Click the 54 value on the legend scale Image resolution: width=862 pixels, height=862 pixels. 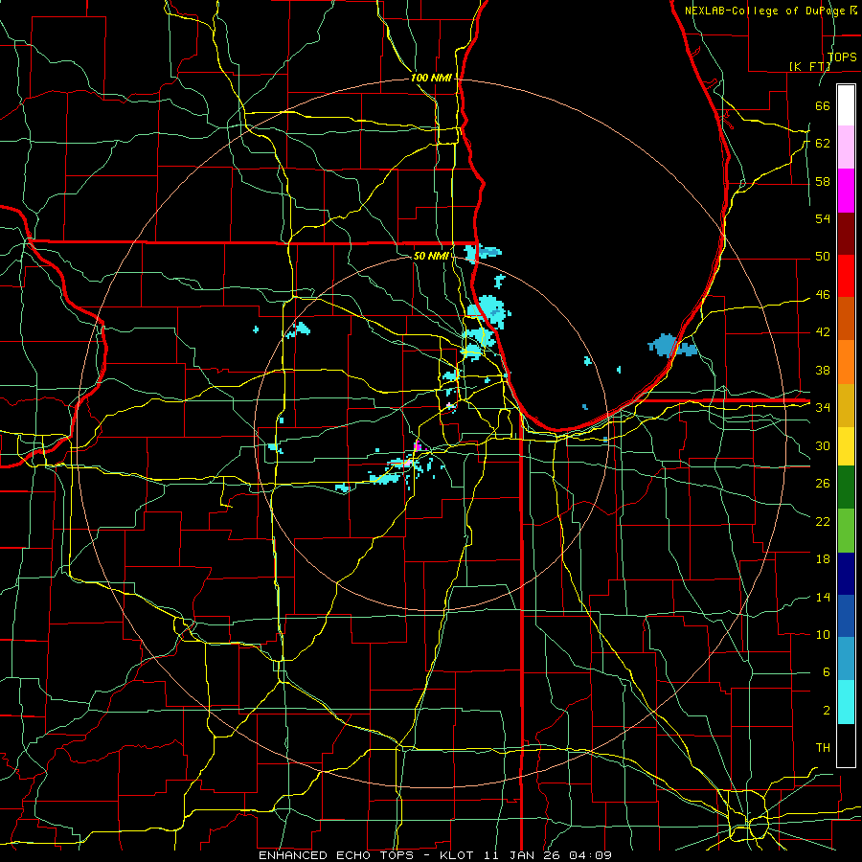[x=823, y=218]
